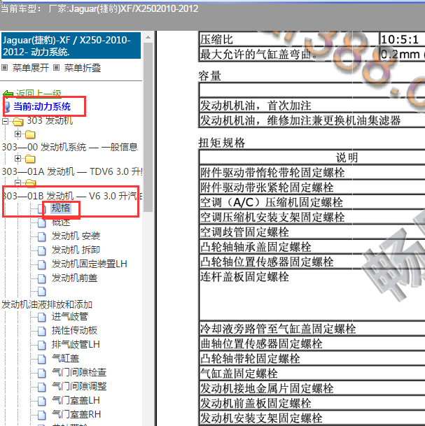Image resolution: width=425 pixels, height=426 pixels.
Task: Select the 规格 specification page
Action: coord(61,208)
